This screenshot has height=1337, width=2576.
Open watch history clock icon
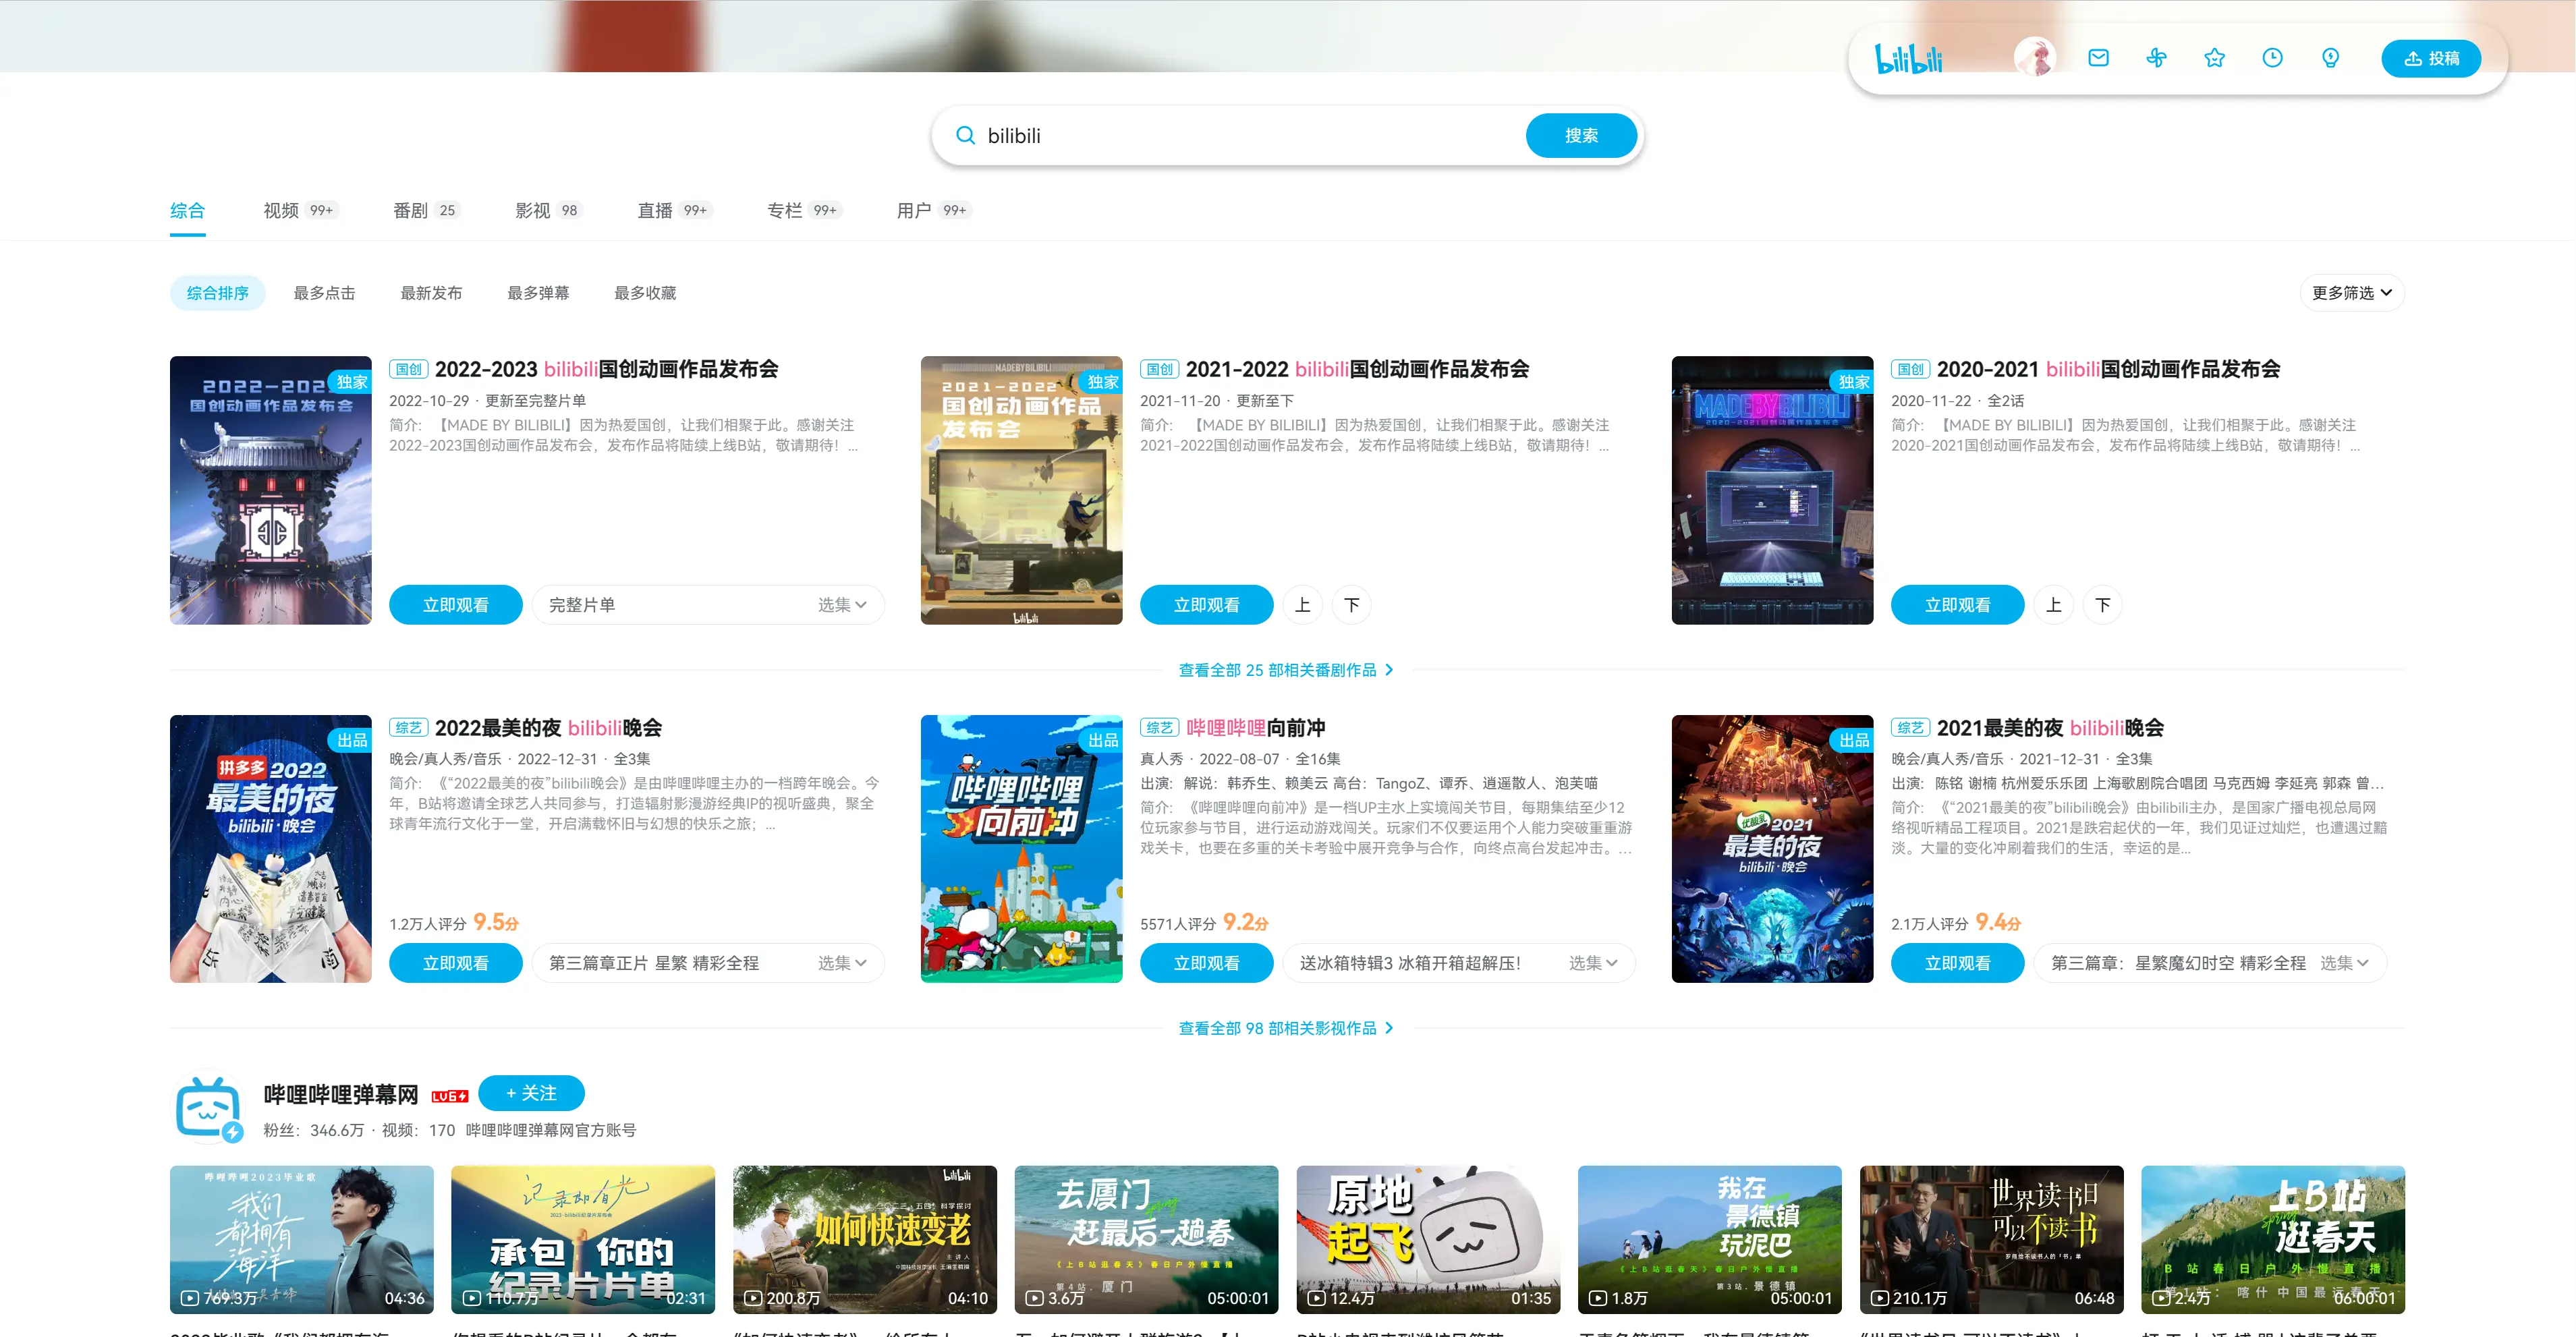[x=2272, y=58]
